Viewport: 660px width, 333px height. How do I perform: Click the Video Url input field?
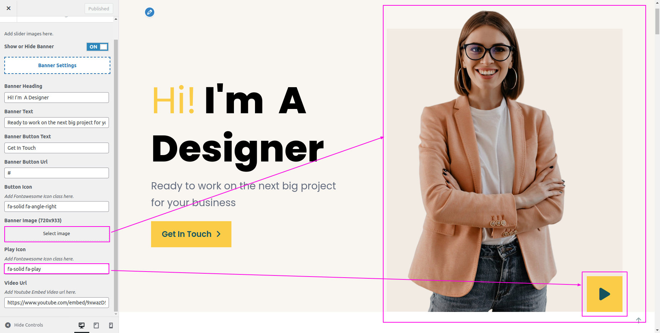pyautogui.click(x=56, y=303)
